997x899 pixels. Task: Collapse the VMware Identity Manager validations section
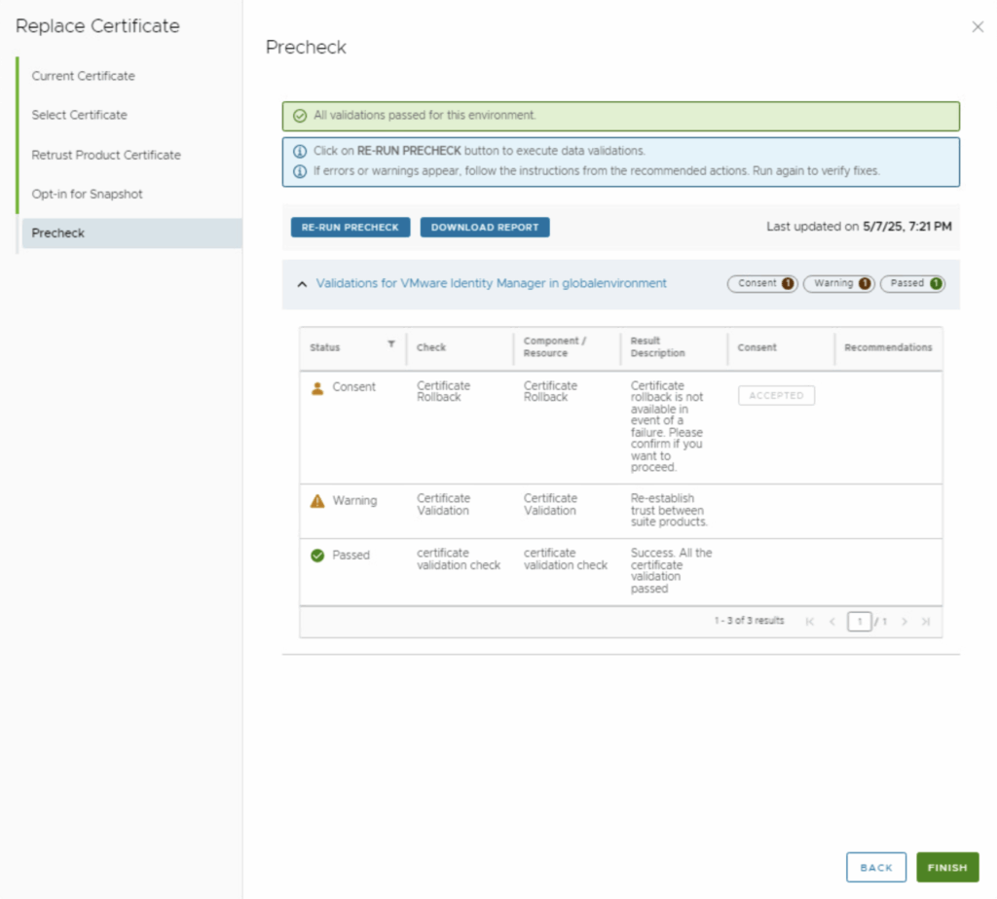[x=302, y=284]
